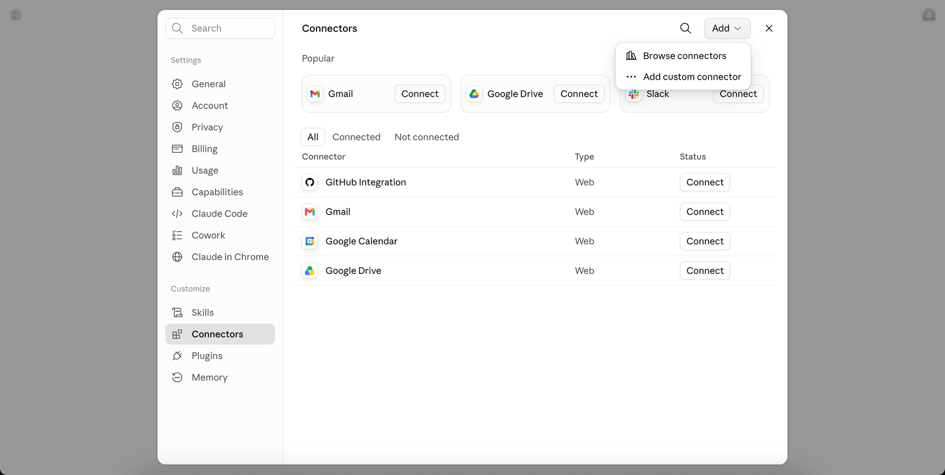
Task: Click the ghost icon behind the dialog
Action: (929, 15)
